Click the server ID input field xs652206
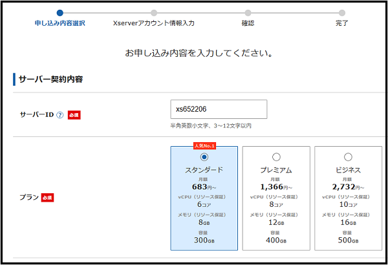 point(219,109)
